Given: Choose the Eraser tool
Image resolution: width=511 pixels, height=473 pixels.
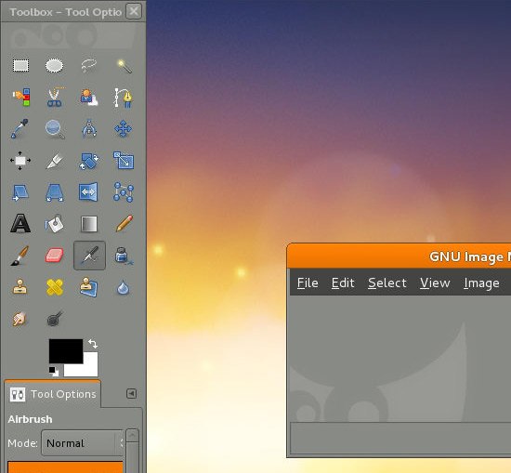Looking at the screenshot, I should coord(55,256).
